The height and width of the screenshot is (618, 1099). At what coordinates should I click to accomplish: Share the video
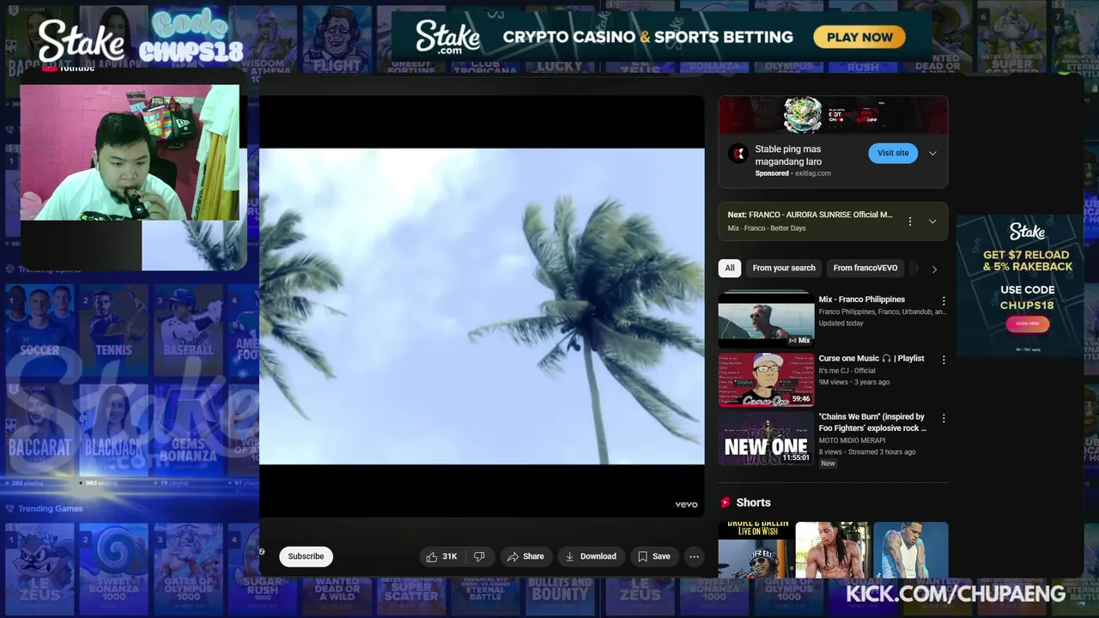[525, 556]
